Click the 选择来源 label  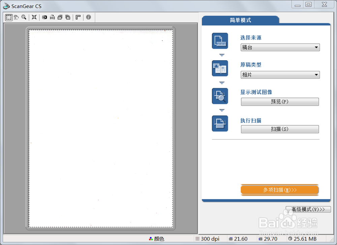(x=251, y=38)
